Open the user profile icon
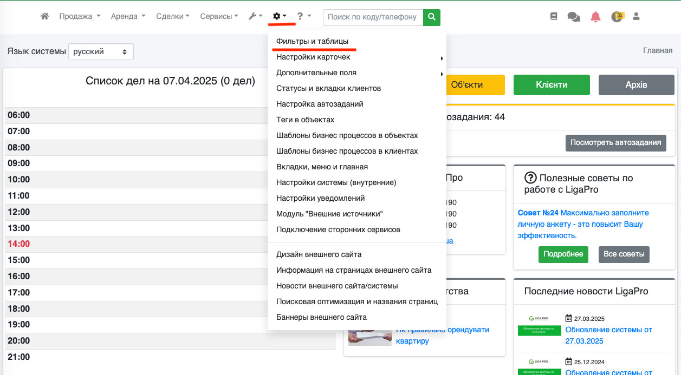The width and height of the screenshot is (681, 375). [x=636, y=17]
